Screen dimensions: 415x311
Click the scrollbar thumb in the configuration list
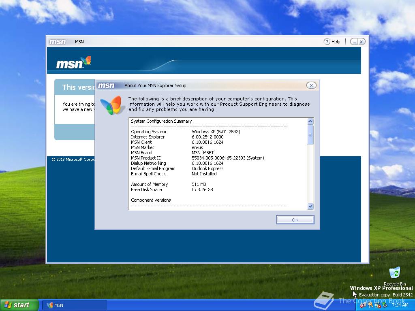point(310,135)
